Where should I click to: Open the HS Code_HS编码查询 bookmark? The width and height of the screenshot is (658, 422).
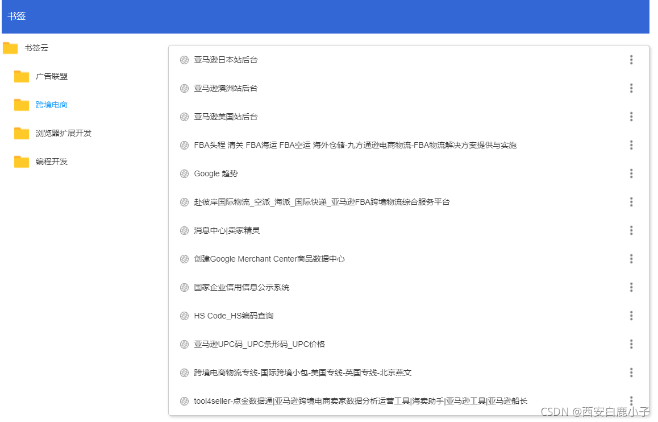234,316
